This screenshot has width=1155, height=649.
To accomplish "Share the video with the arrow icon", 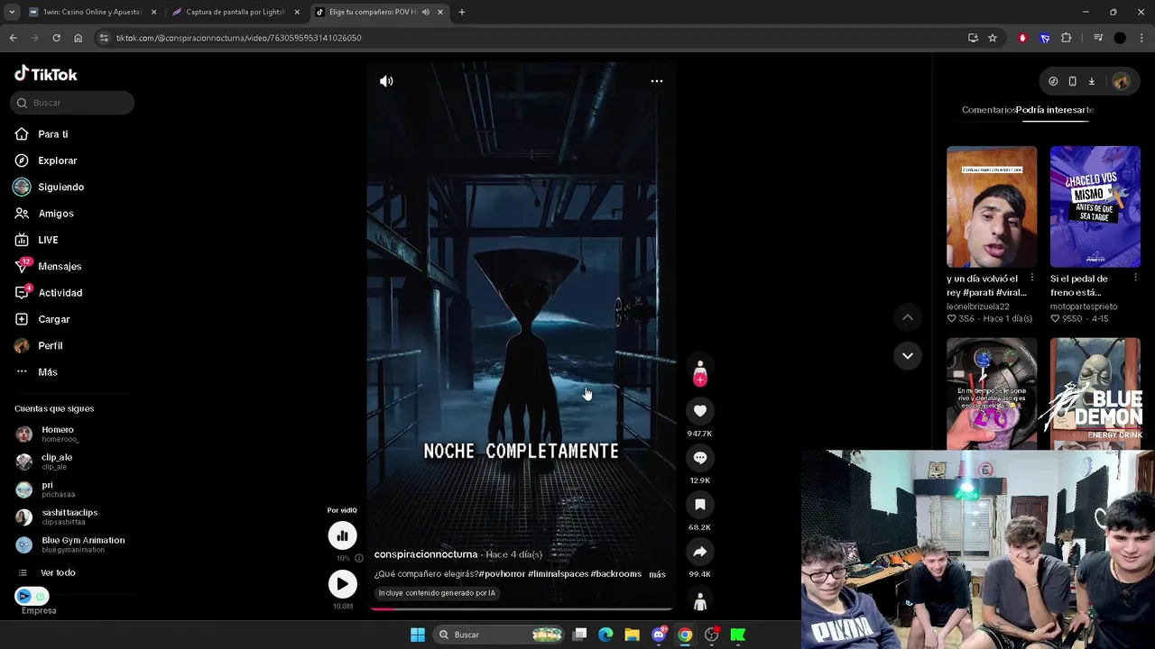I will pos(699,552).
